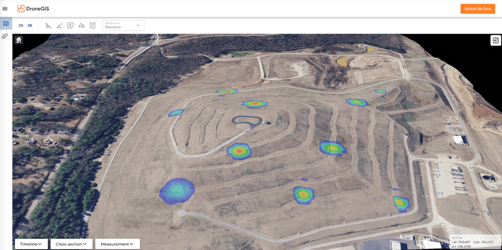The image size is (502, 250).
Task: Expand the Cross section panel
Action: point(72,244)
